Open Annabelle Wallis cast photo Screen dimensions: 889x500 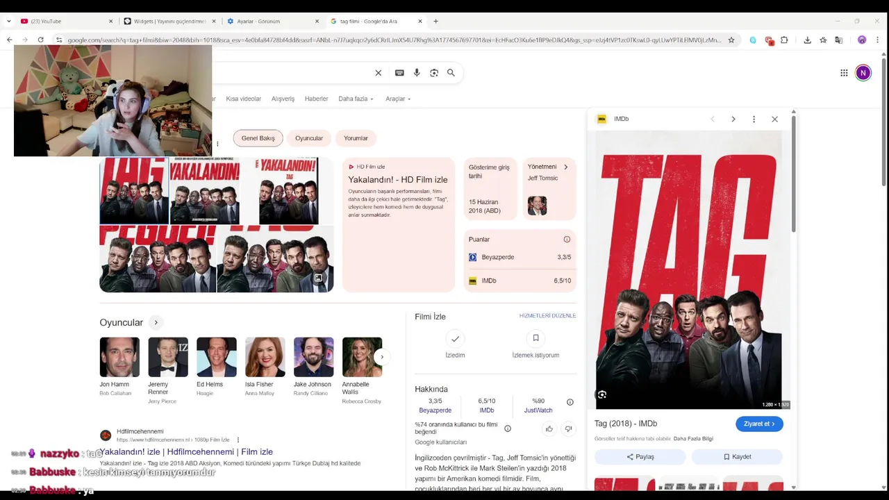tap(362, 357)
